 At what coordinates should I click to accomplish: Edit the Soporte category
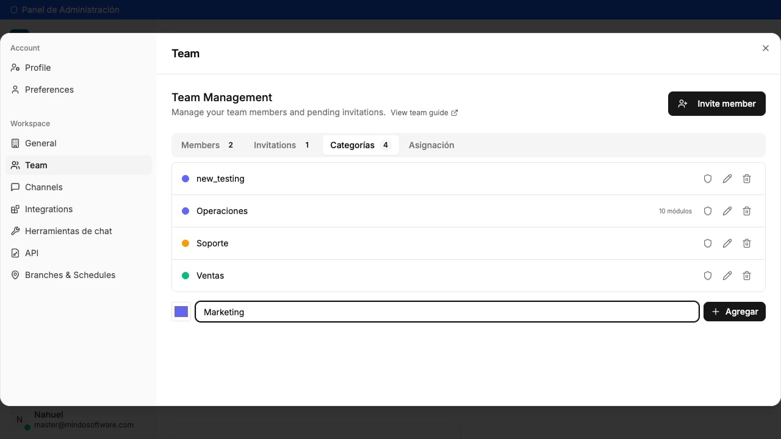727,243
